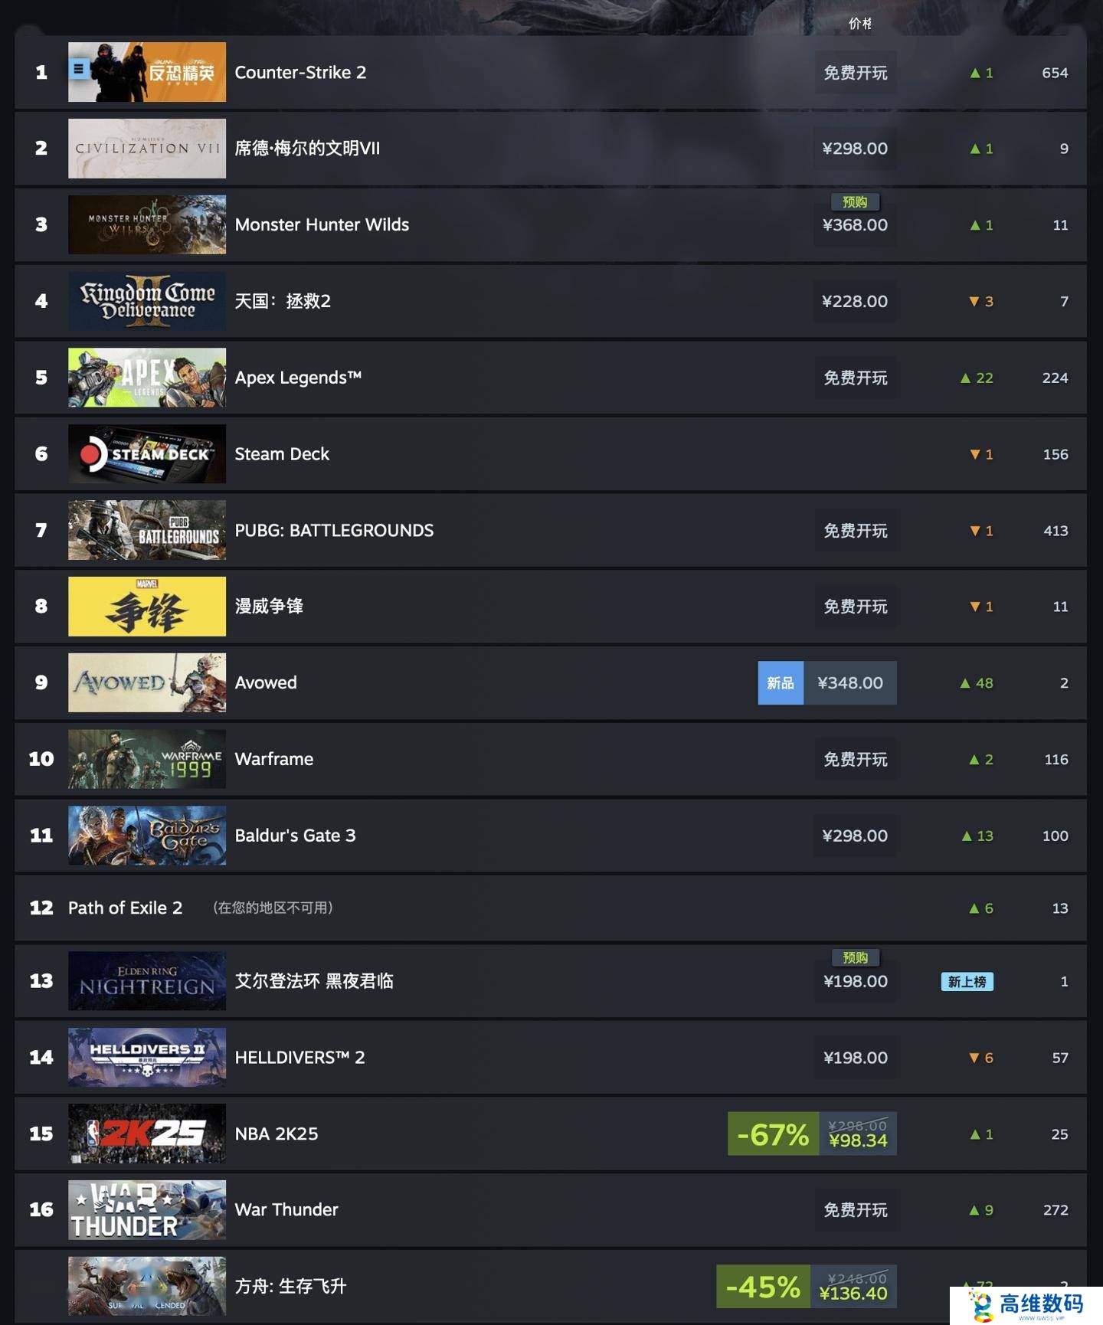1103x1325 pixels.
Task: Open the Civilization VII game thumbnail
Action: tap(147, 149)
